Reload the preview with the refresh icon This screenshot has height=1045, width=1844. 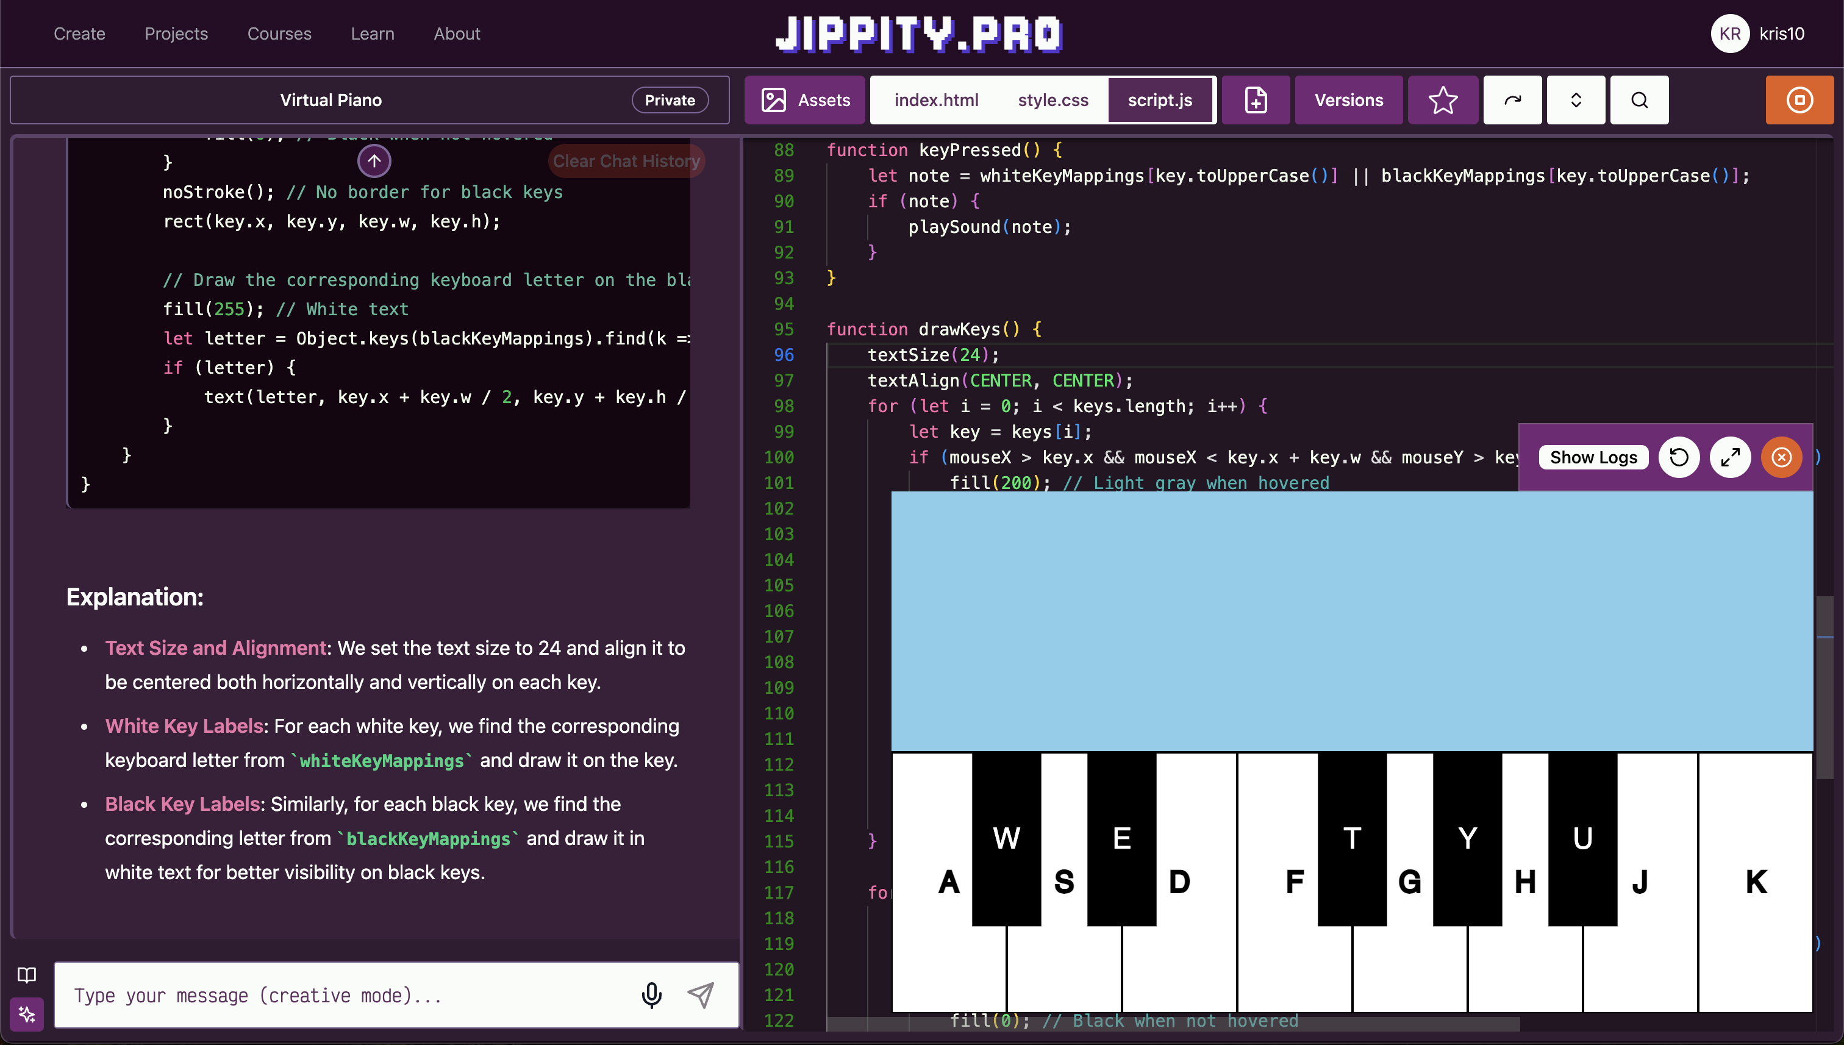pyautogui.click(x=1679, y=457)
